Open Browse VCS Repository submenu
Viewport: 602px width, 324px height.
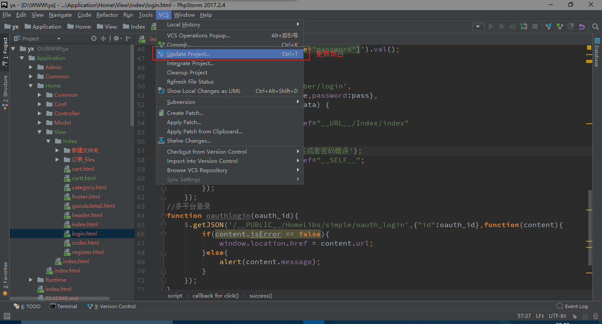229,170
